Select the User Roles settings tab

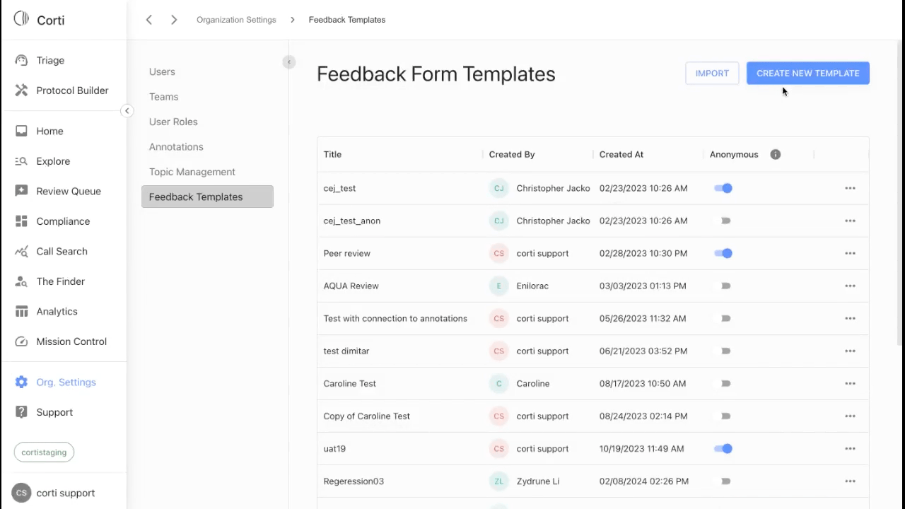point(173,122)
